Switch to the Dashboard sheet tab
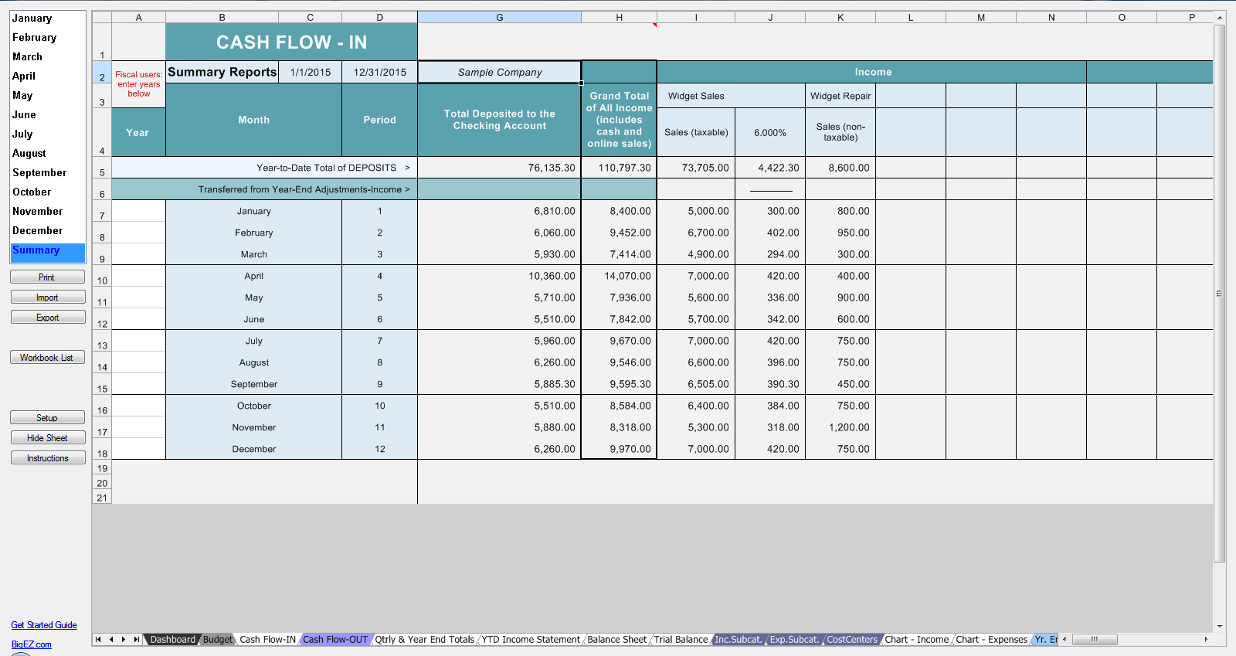Viewport: 1236px width, 656px height. pos(172,639)
